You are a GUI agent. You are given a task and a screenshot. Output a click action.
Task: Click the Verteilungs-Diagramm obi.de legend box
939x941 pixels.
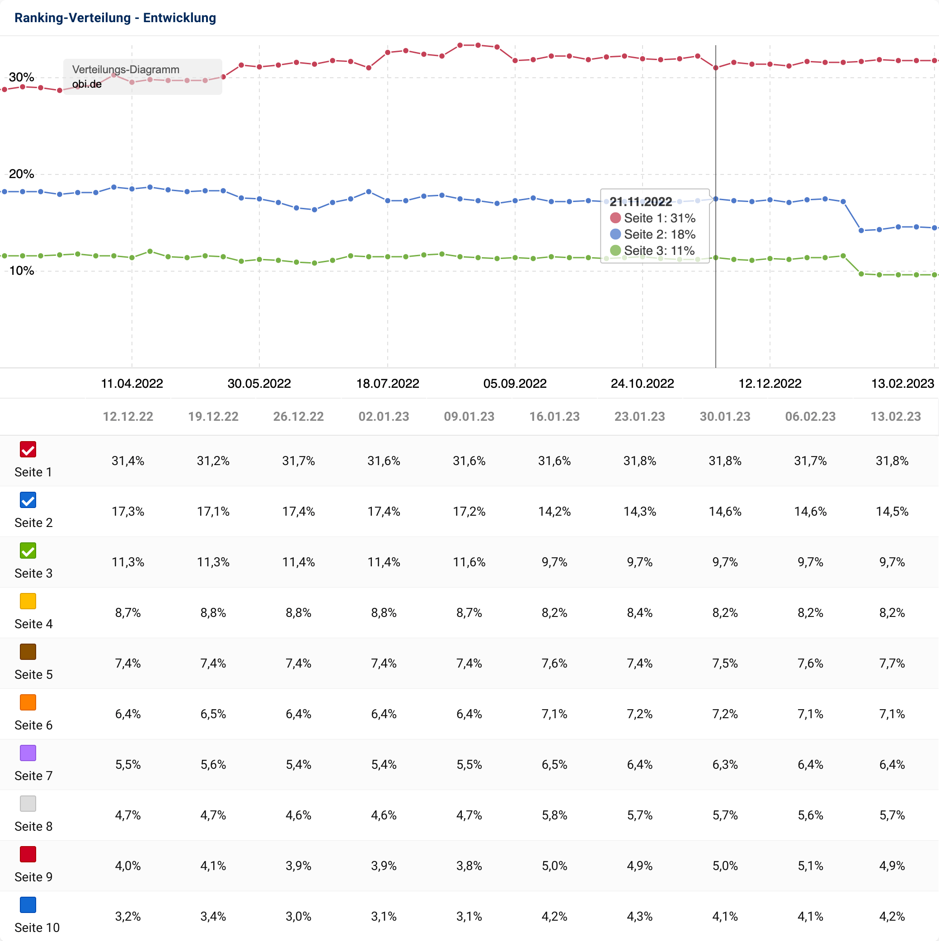tap(142, 77)
